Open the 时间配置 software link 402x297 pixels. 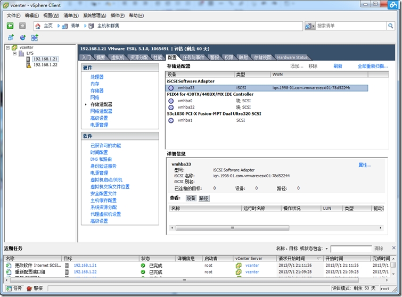[x=99, y=152]
